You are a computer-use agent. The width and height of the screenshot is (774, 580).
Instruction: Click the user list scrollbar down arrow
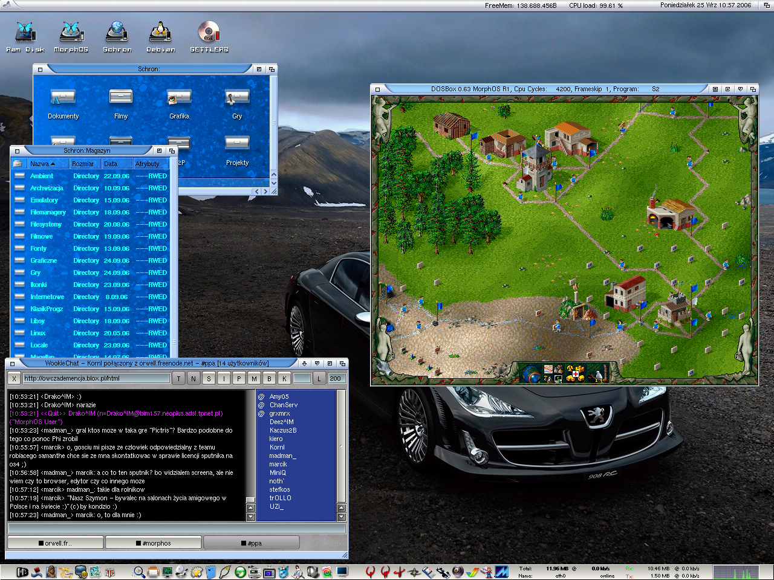tap(341, 517)
